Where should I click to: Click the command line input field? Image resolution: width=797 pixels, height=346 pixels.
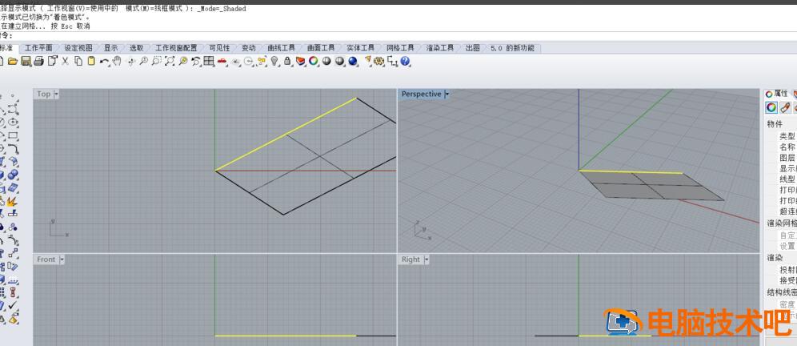(x=398, y=35)
